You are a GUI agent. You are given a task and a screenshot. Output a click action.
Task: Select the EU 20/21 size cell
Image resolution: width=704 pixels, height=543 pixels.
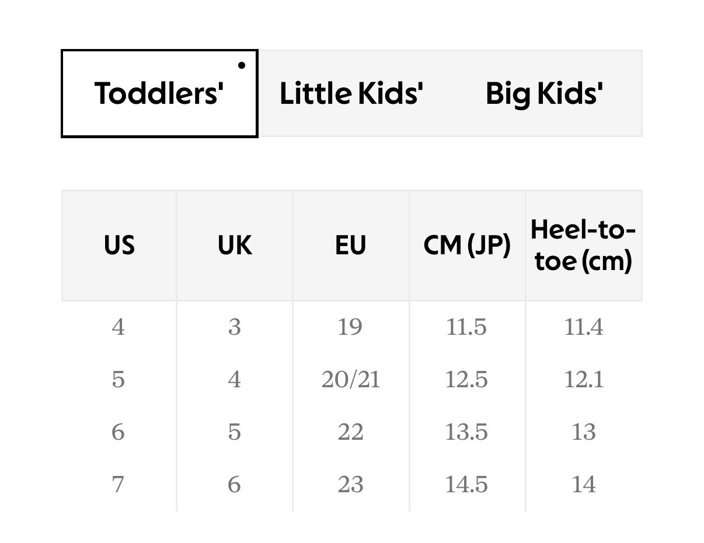click(350, 380)
